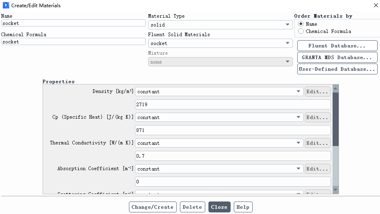Click the Change/Create button
Screen dimensions: 380x214
[x=153, y=207]
